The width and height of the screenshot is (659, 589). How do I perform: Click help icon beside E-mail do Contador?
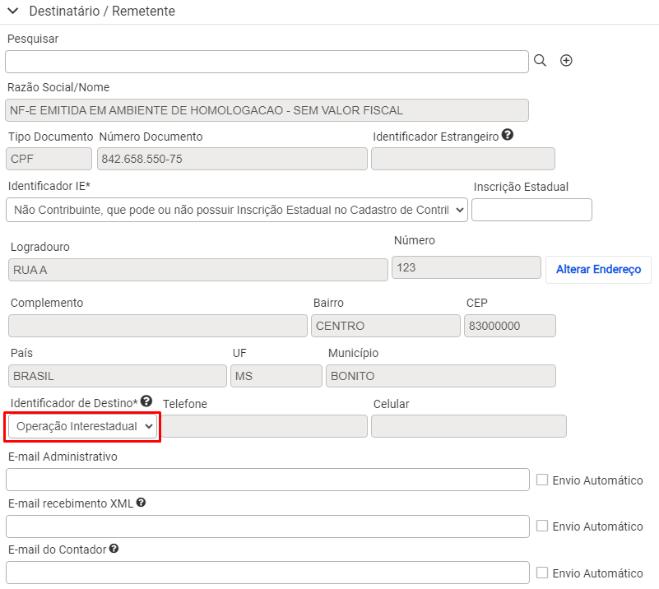114,549
